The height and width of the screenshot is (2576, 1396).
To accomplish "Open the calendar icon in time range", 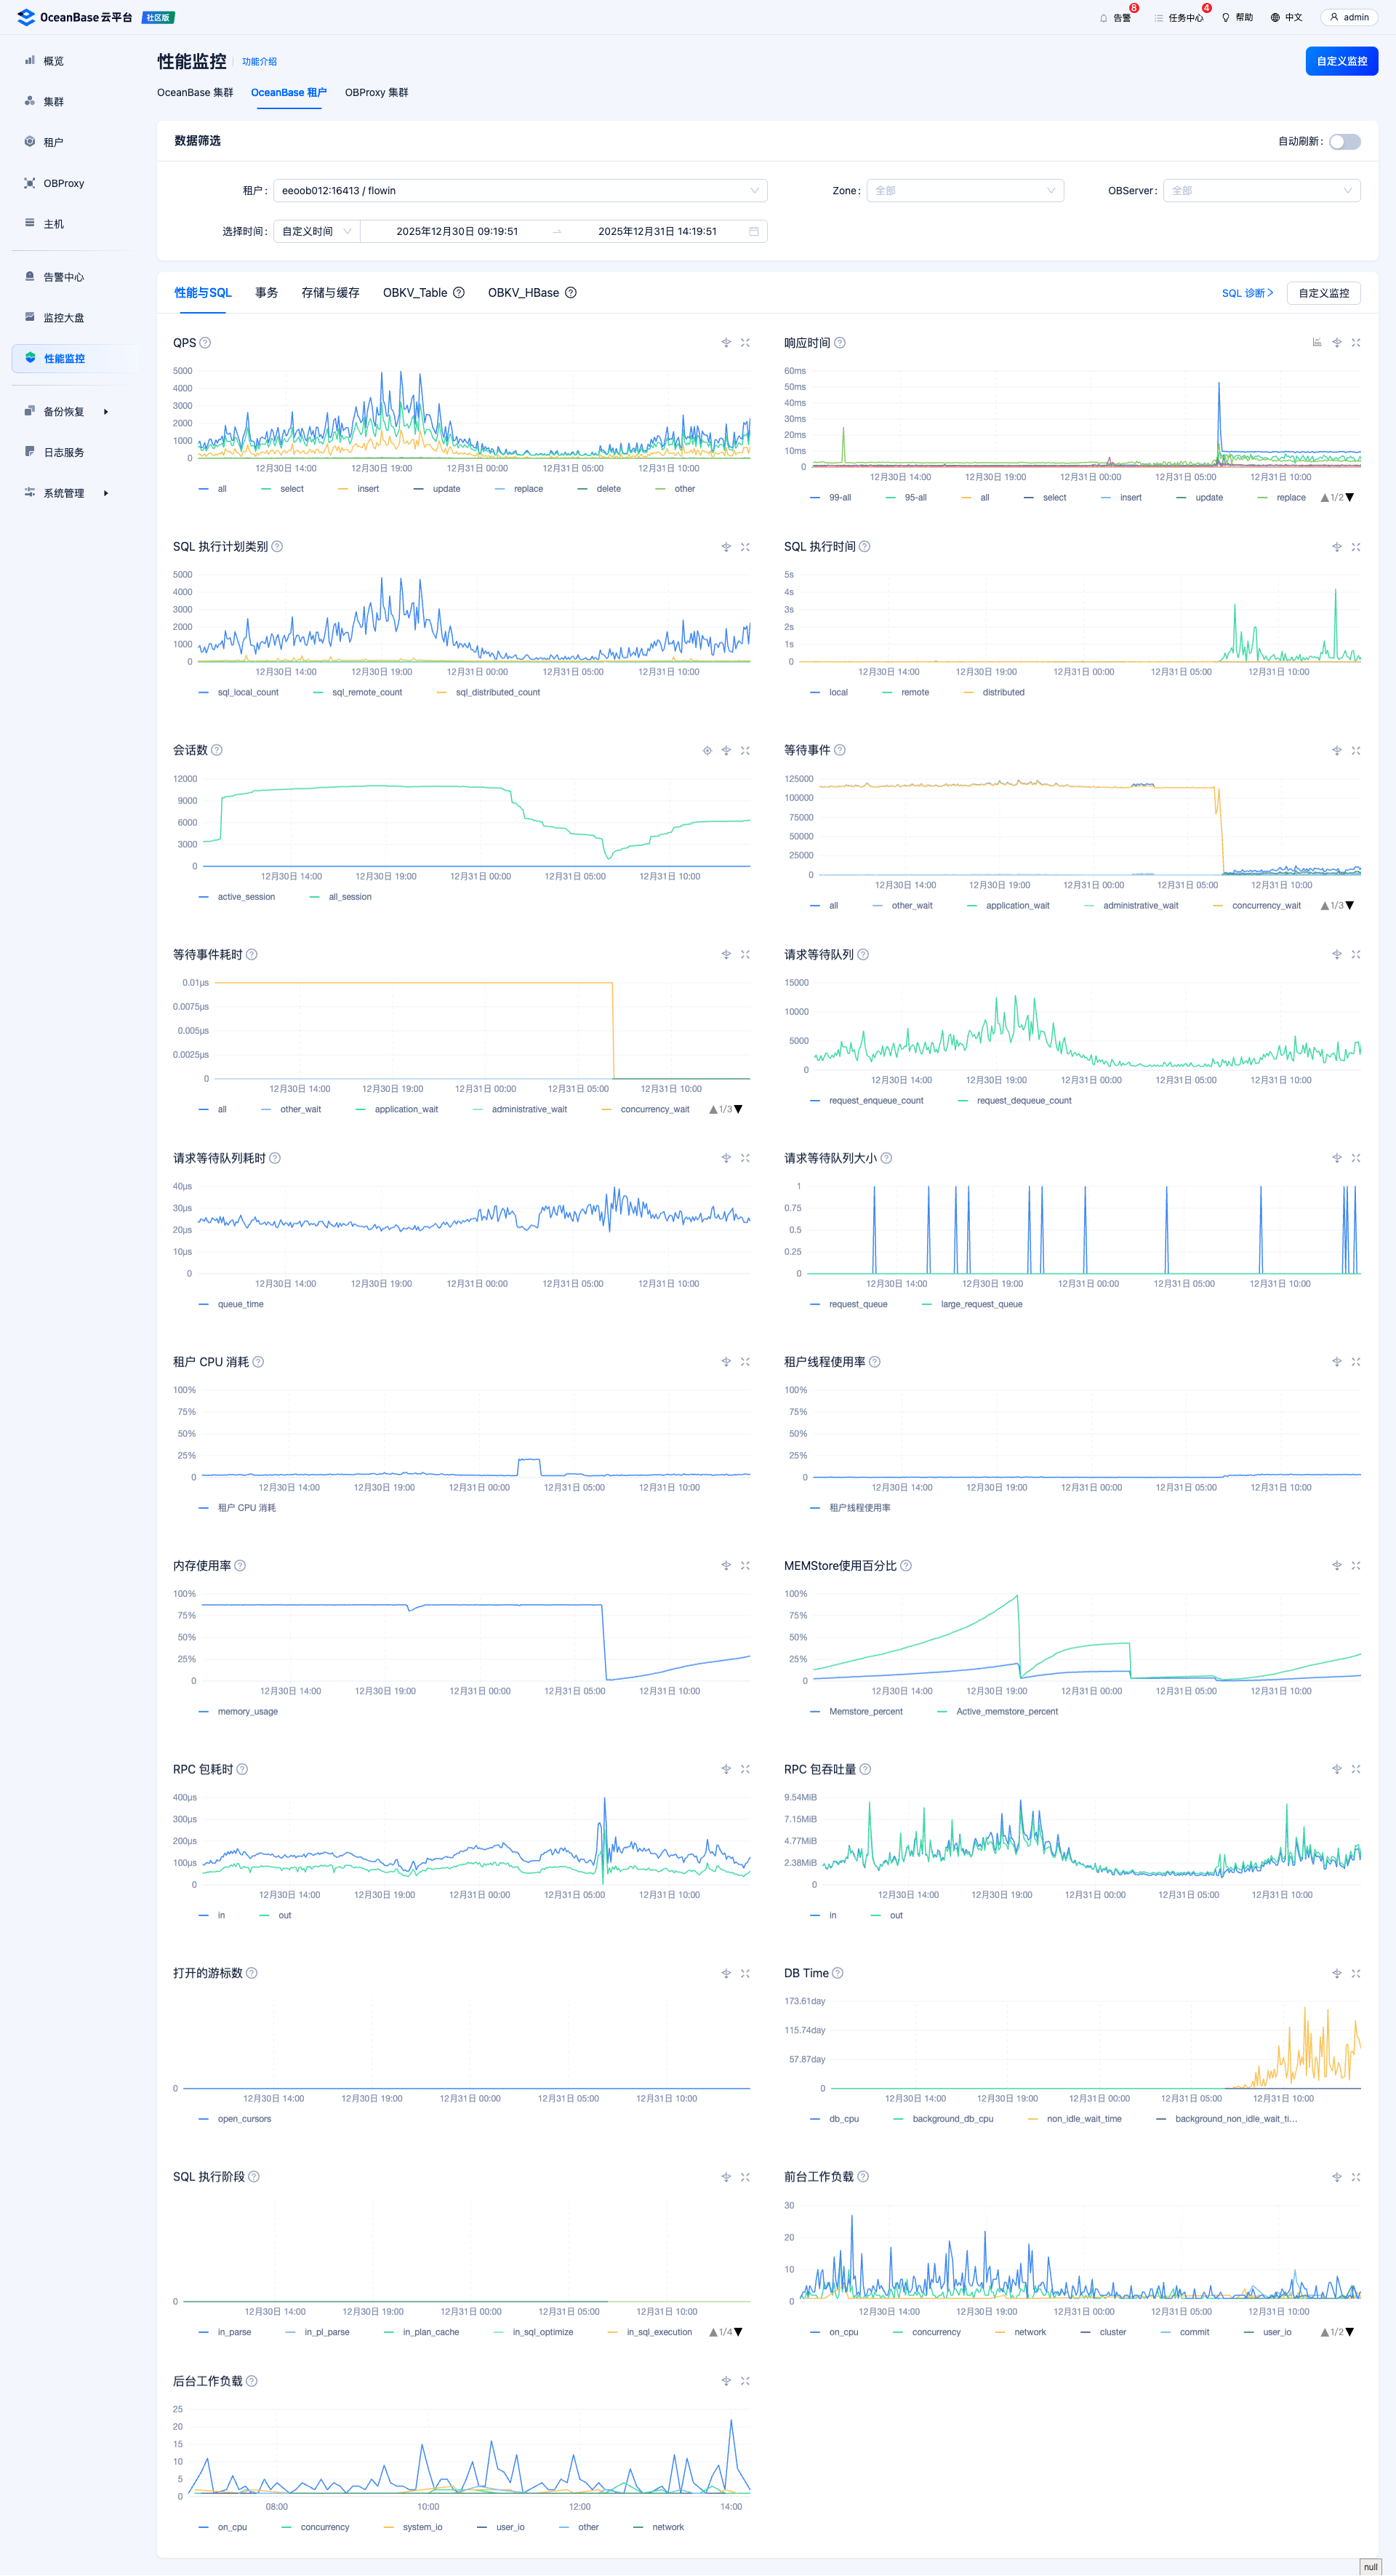I will pos(753,232).
